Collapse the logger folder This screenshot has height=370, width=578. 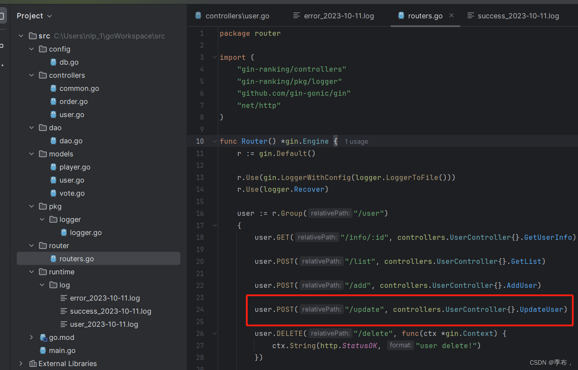[42, 219]
